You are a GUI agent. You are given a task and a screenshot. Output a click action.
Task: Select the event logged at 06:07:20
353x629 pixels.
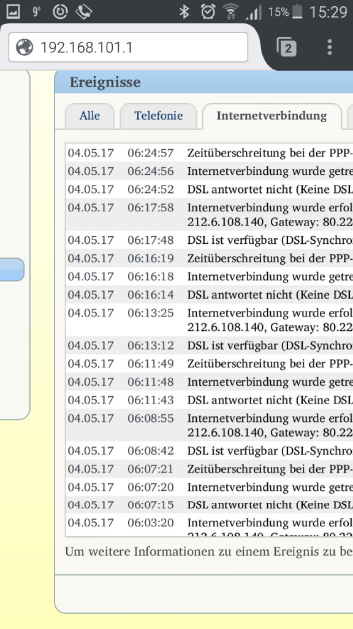pyautogui.click(x=210, y=487)
